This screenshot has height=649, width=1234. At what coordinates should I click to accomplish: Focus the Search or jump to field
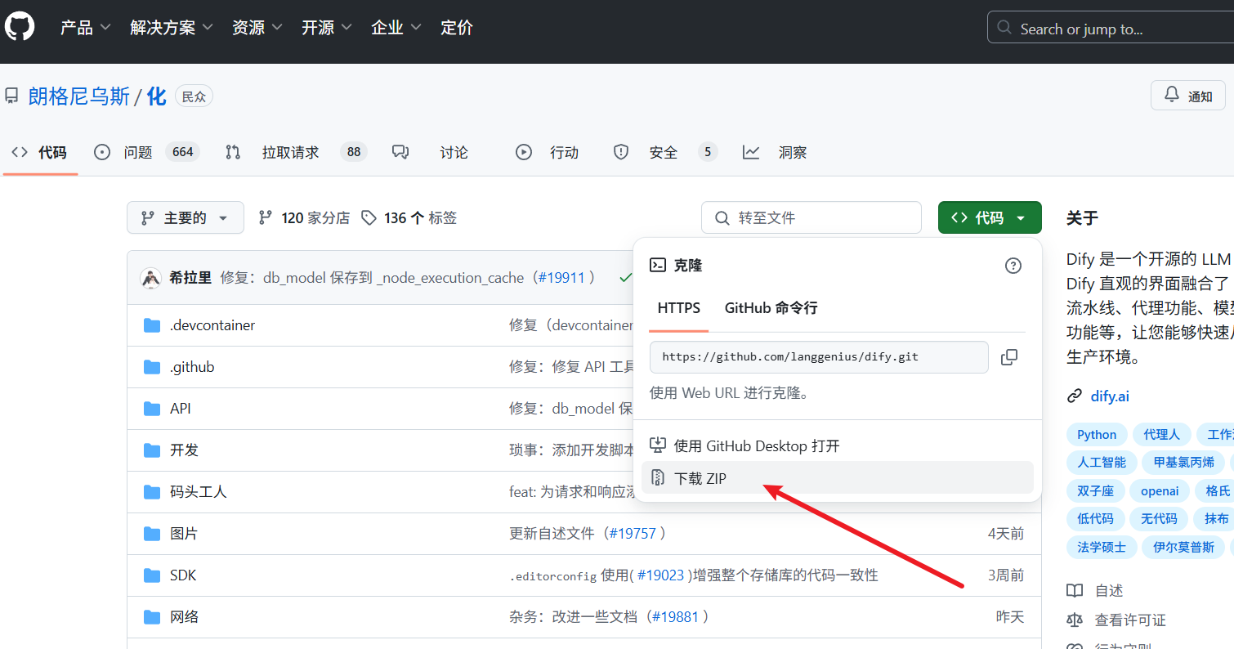[x=1111, y=28]
